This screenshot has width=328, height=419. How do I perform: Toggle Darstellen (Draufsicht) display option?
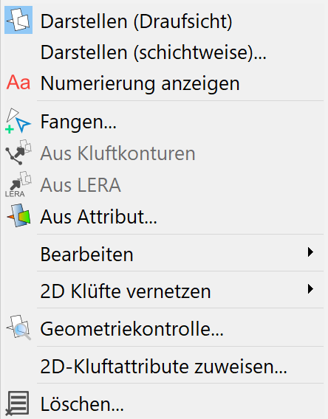pos(136,21)
